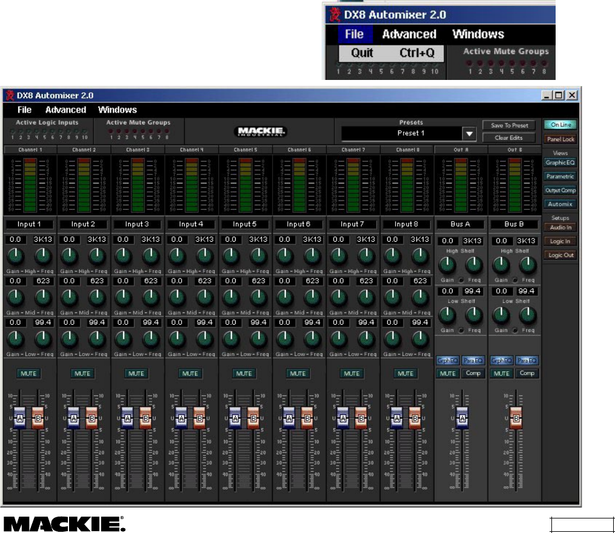The image size is (615, 533).
Task: Click Bus B high shelf freq knob
Action: click(x=528, y=265)
